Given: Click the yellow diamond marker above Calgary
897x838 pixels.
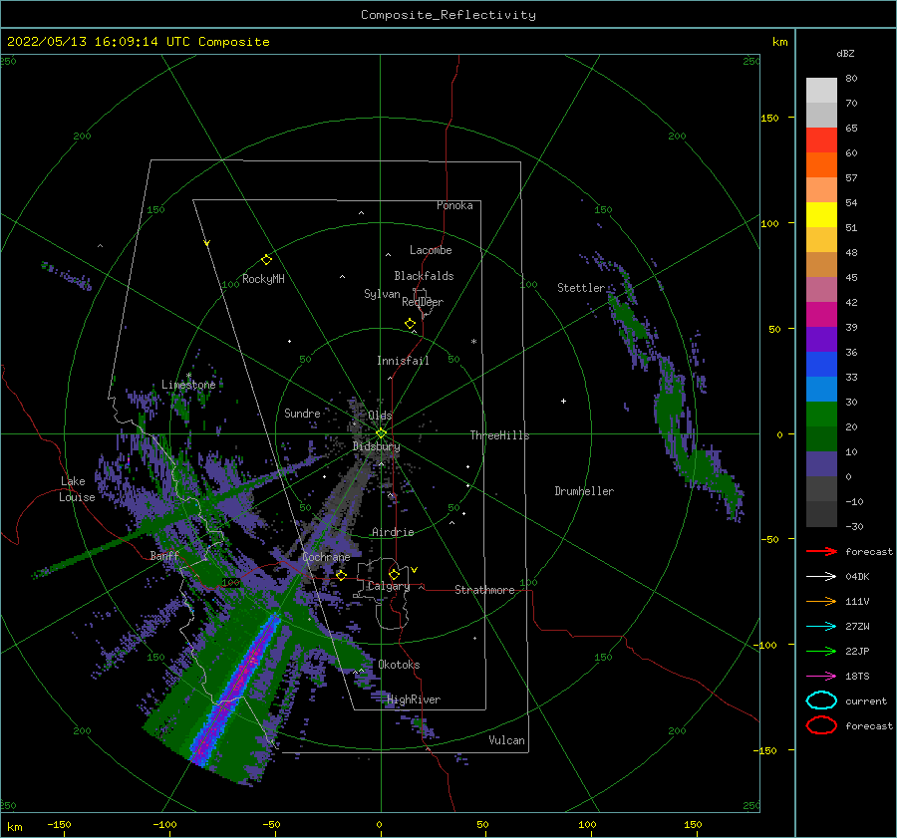Looking at the screenshot, I should 394,574.
